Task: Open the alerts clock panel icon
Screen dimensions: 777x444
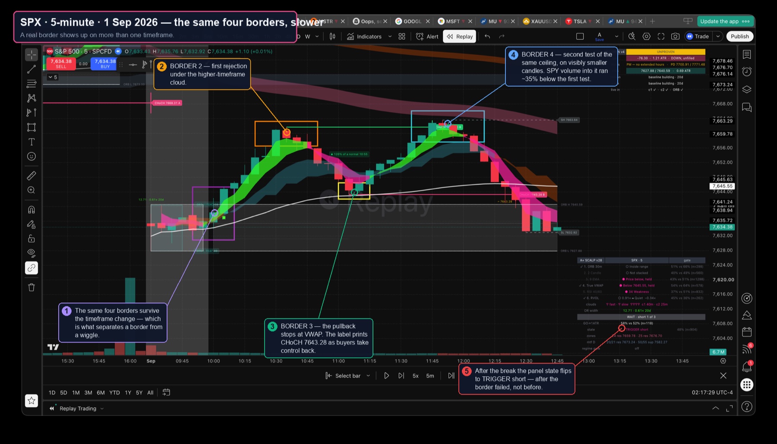Action: (x=747, y=72)
